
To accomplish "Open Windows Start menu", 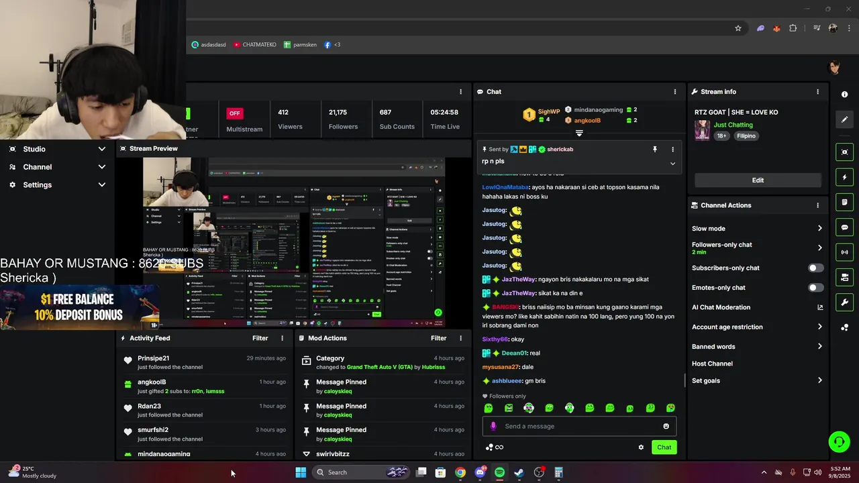I will click(301, 472).
